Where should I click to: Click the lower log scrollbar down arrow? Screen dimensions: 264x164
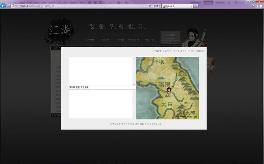(134, 117)
